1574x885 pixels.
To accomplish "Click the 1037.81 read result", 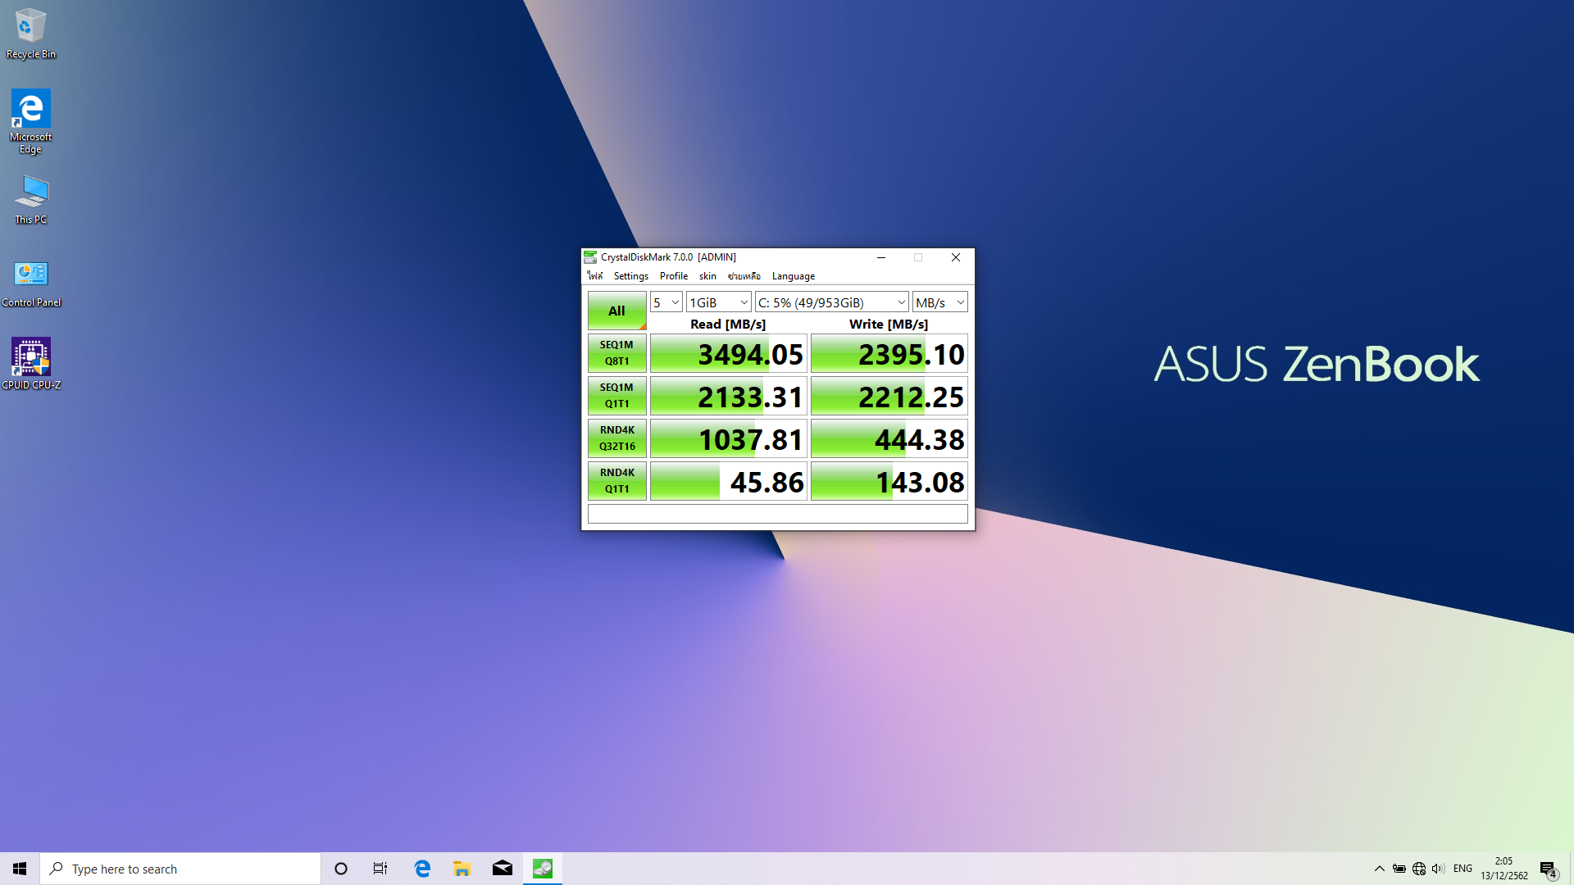I will point(729,439).
